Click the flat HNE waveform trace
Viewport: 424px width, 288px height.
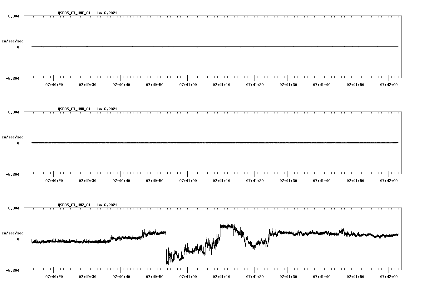pos(215,47)
